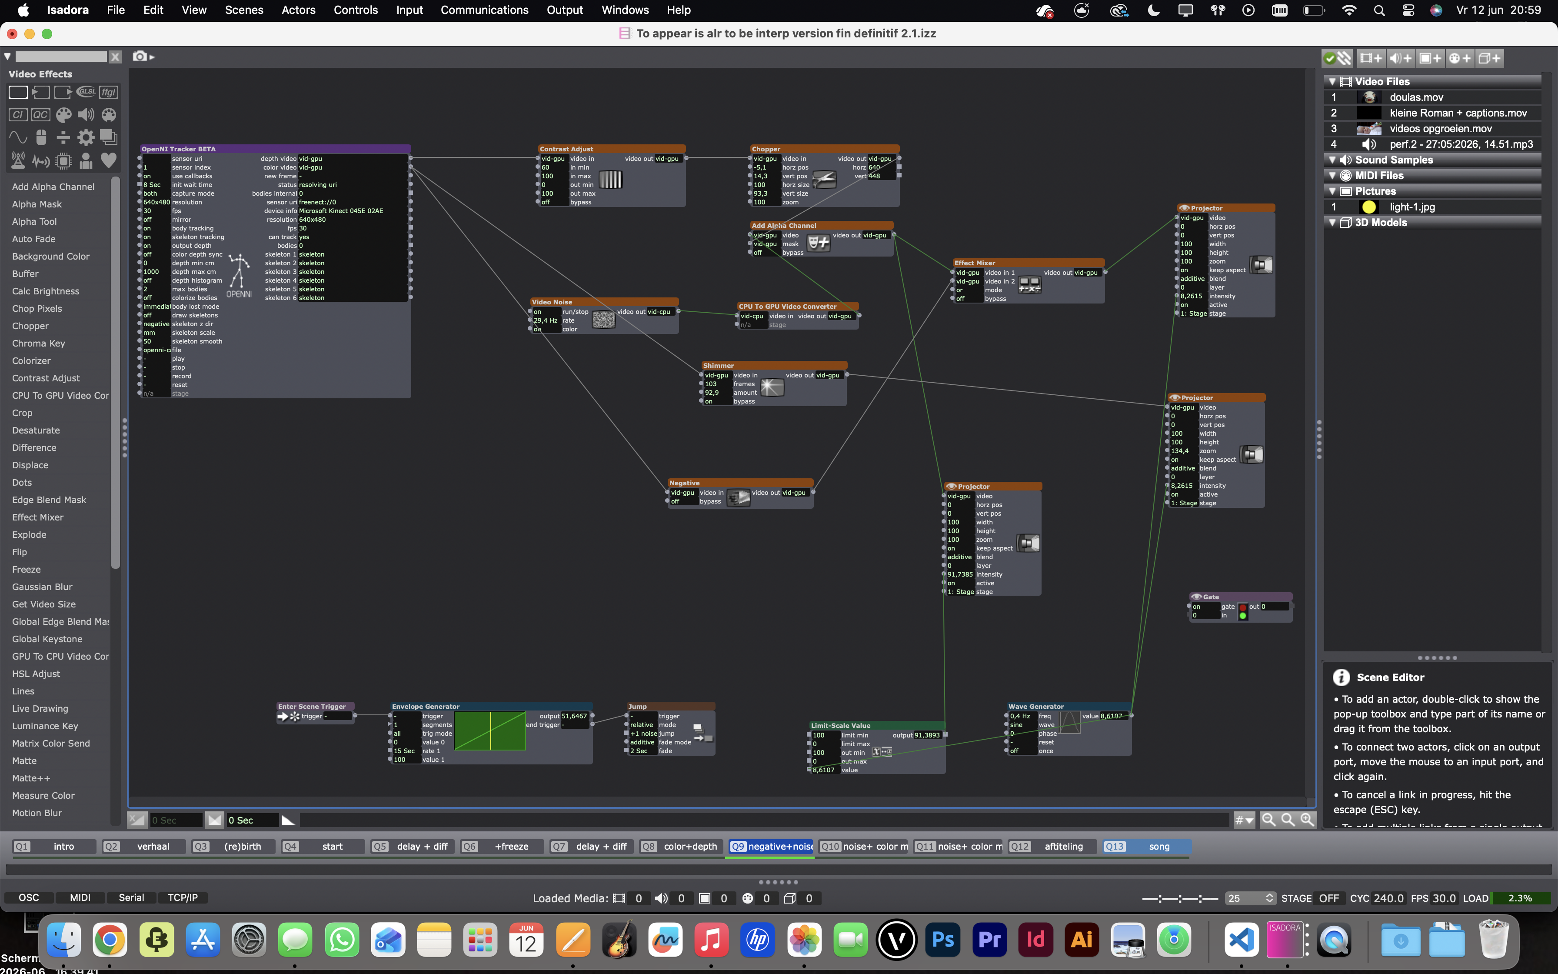Zoom in on the scene editor
Screen dimensions: 1558x974
click(x=1307, y=819)
